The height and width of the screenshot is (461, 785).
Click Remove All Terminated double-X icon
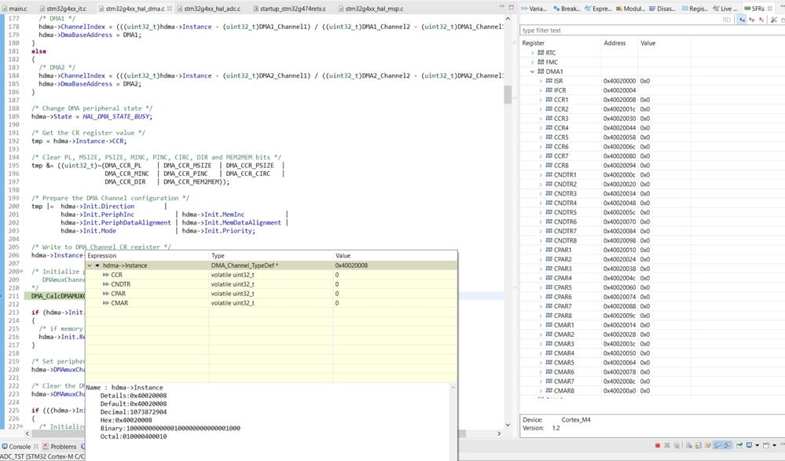click(x=677, y=445)
